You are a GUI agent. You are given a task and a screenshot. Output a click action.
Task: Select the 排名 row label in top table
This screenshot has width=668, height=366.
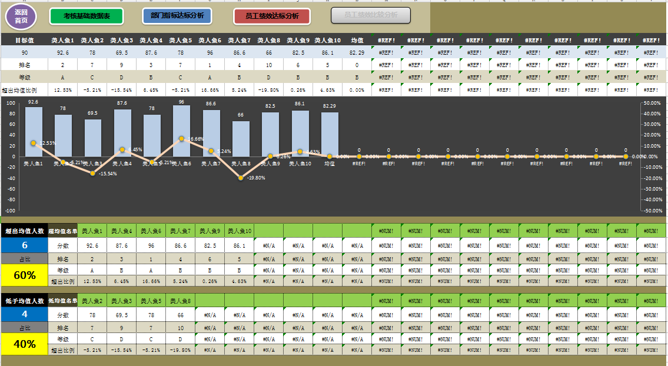click(x=25, y=65)
